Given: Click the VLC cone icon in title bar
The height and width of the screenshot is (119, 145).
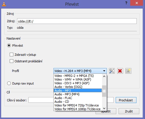Looking at the screenshot, I should point(4,4).
